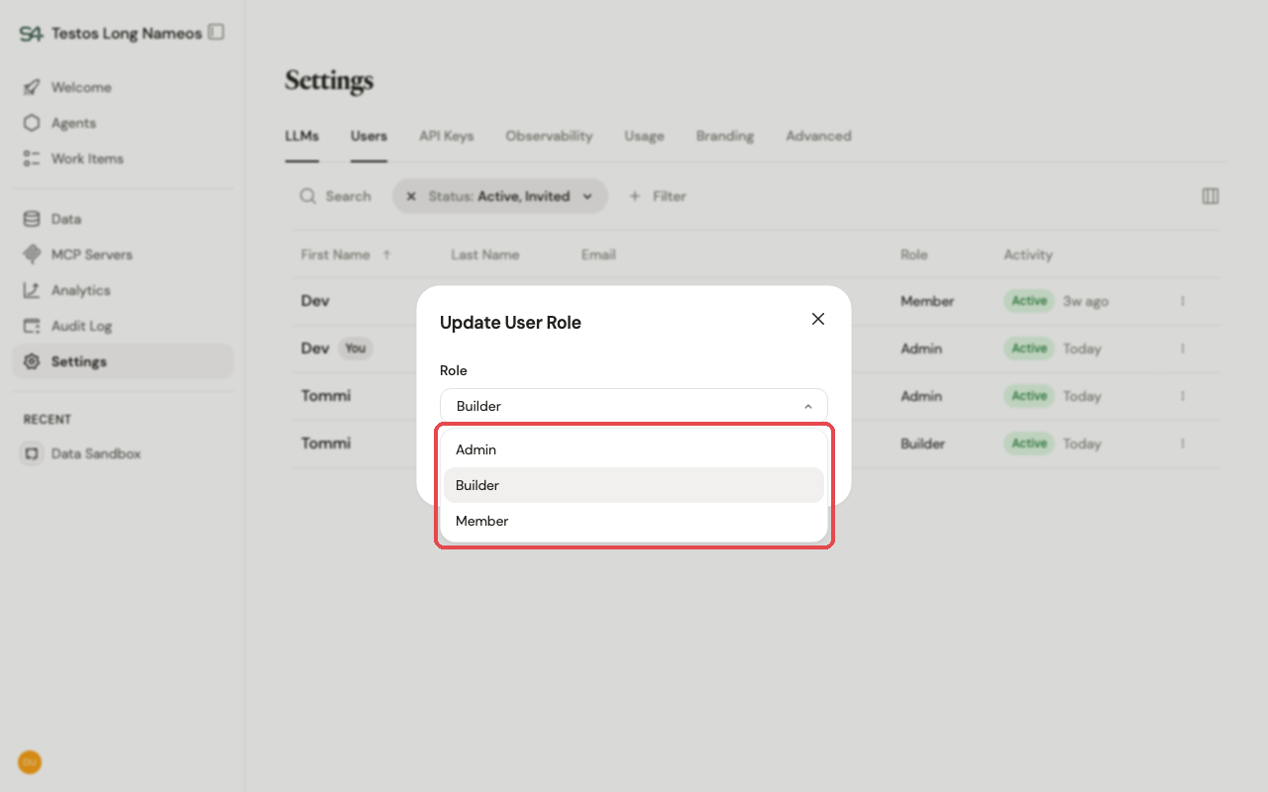Screen dimensions: 1268x792
Task: Switch to the Users tab
Action: pyautogui.click(x=369, y=136)
